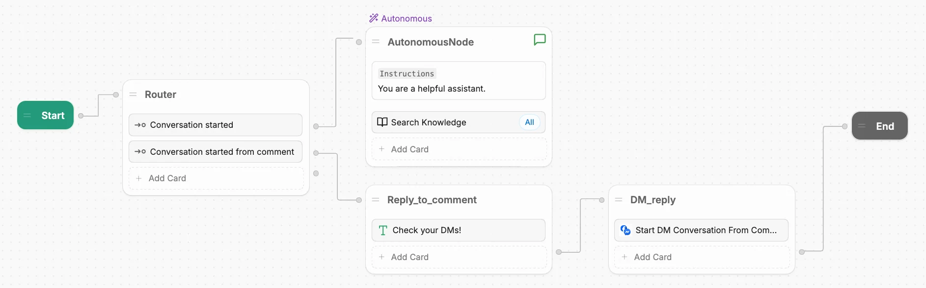Select the End node

click(x=880, y=126)
